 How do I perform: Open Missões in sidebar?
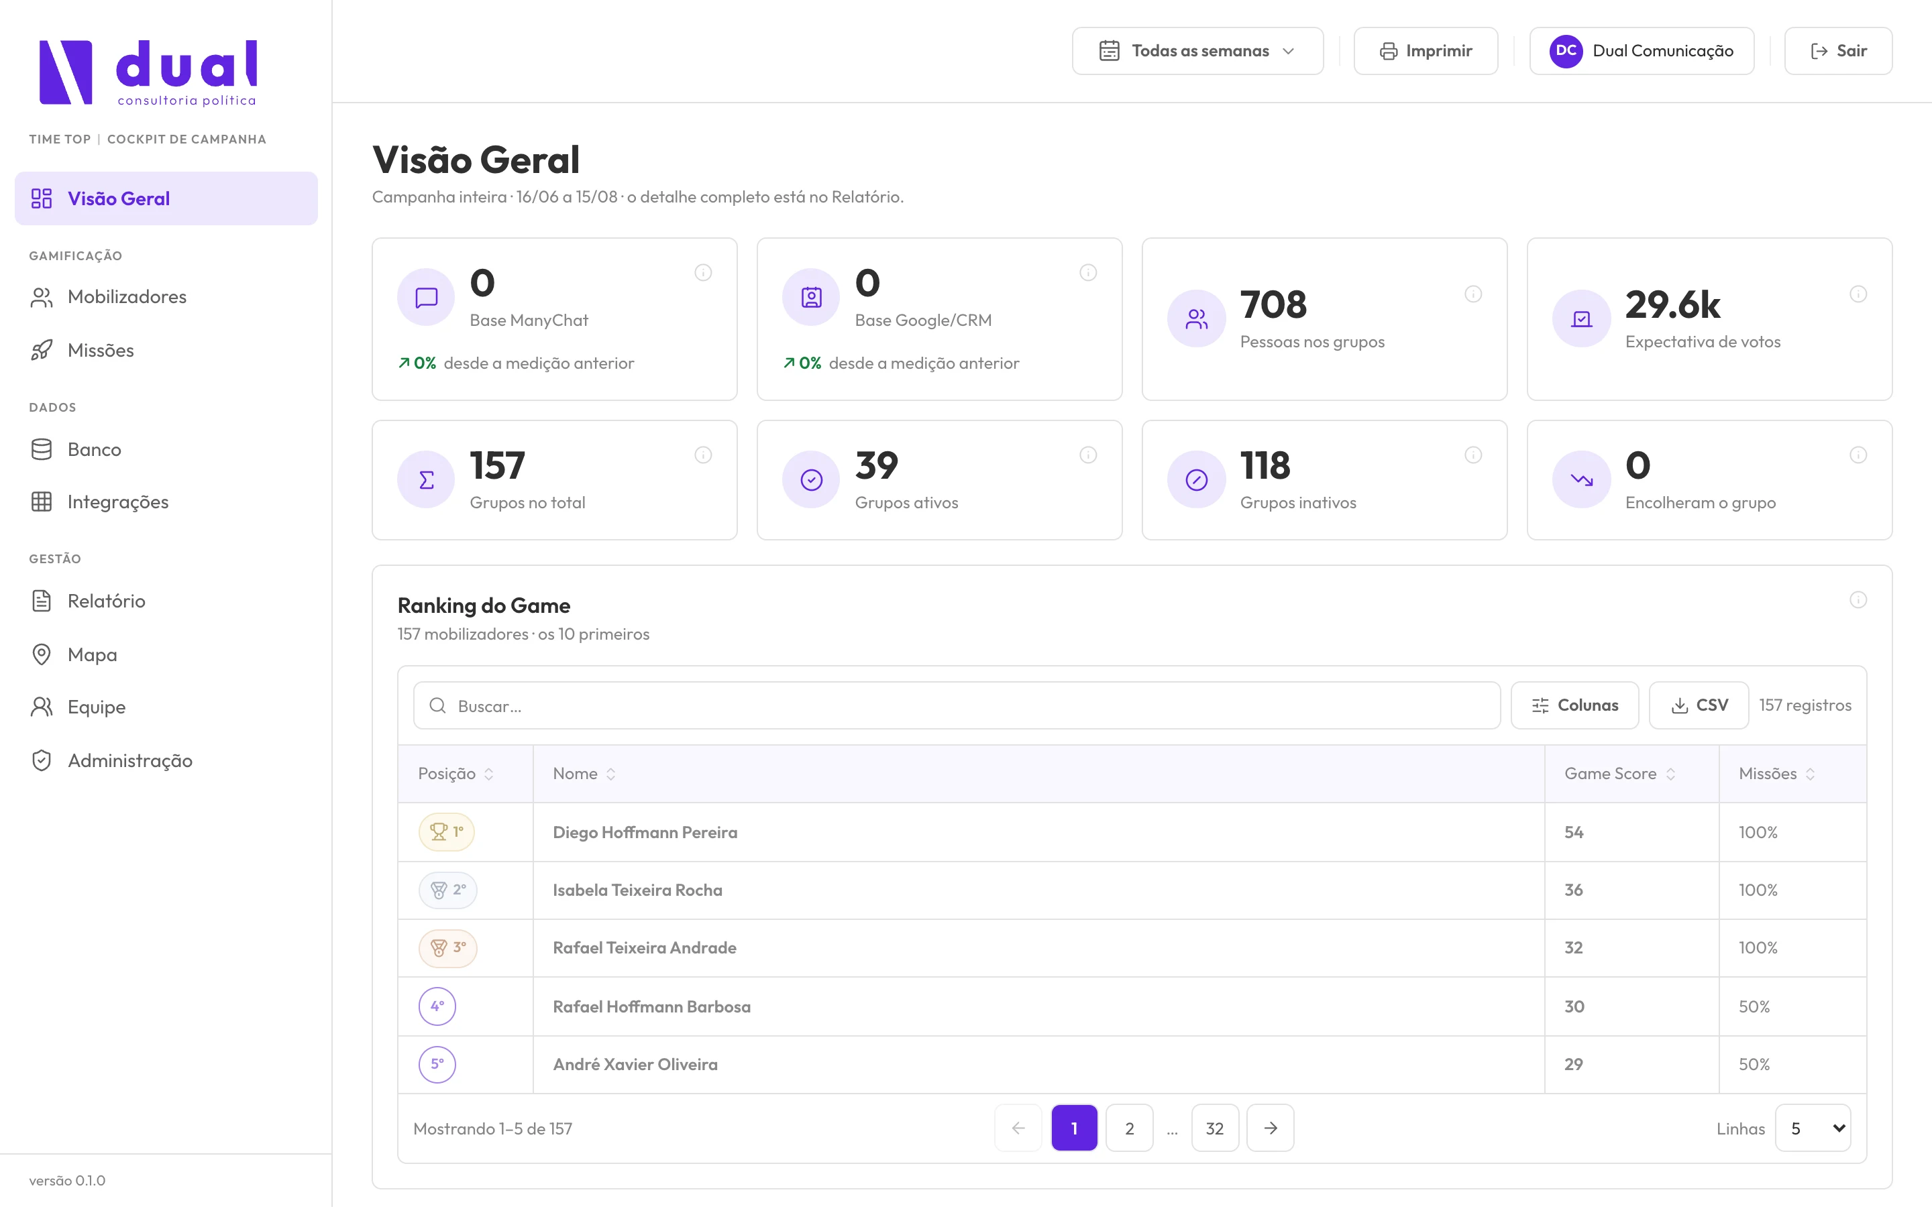tap(166, 351)
